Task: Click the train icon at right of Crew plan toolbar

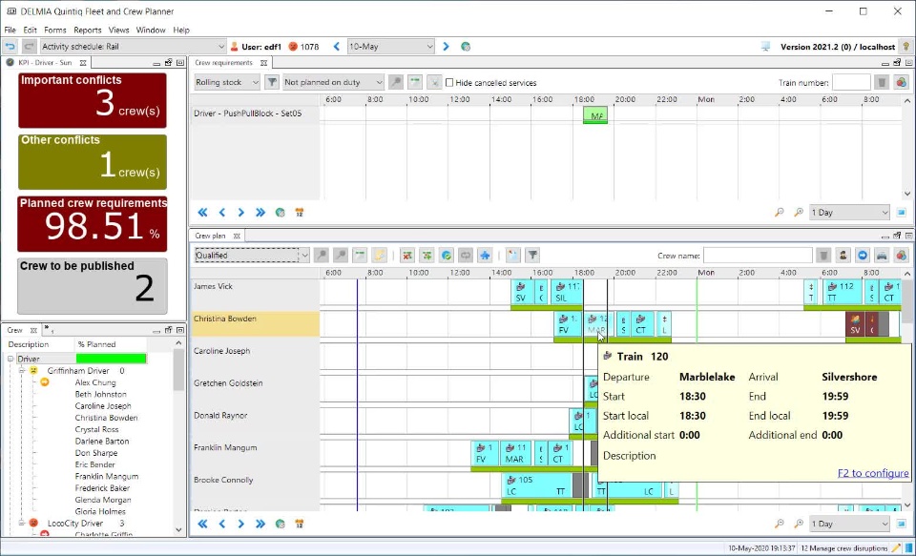Action: pyautogui.click(x=882, y=256)
